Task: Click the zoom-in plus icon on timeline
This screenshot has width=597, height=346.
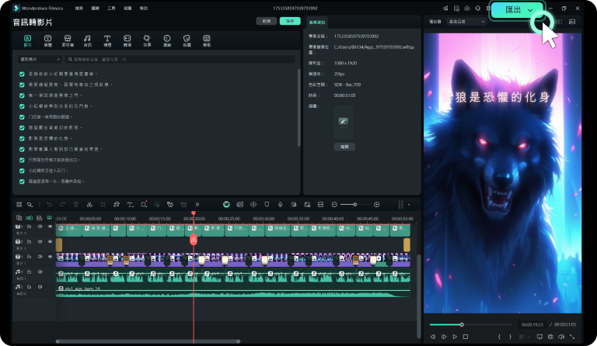Action: point(376,205)
